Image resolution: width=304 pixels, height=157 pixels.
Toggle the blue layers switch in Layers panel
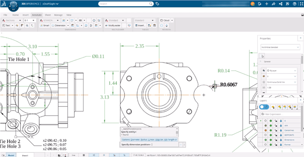(x=264, y=107)
